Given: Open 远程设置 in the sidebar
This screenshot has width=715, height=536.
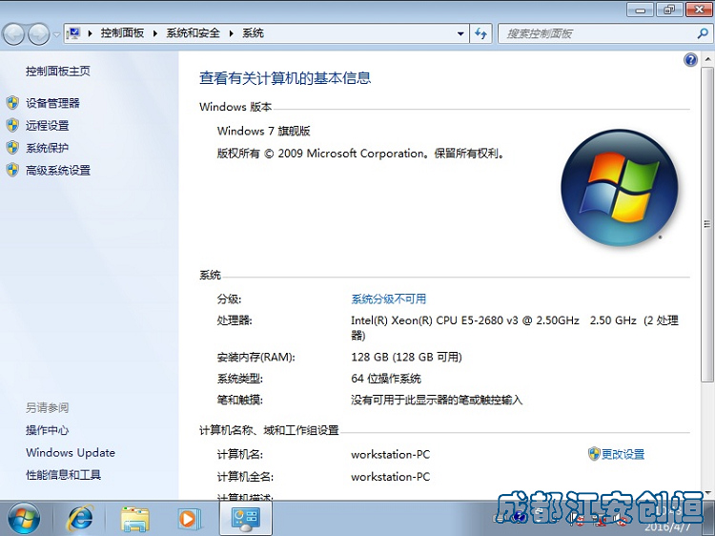Looking at the screenshot, I should [x=48, y=126].
